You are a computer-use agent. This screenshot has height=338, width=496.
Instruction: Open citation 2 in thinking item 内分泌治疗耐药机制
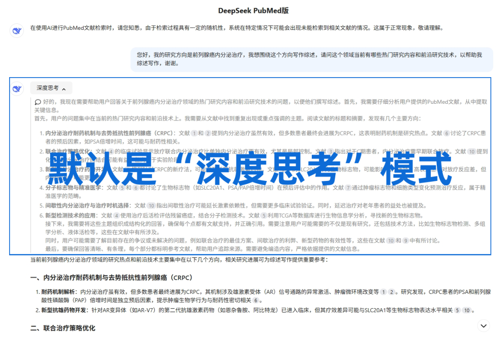(x=208, y=134)
